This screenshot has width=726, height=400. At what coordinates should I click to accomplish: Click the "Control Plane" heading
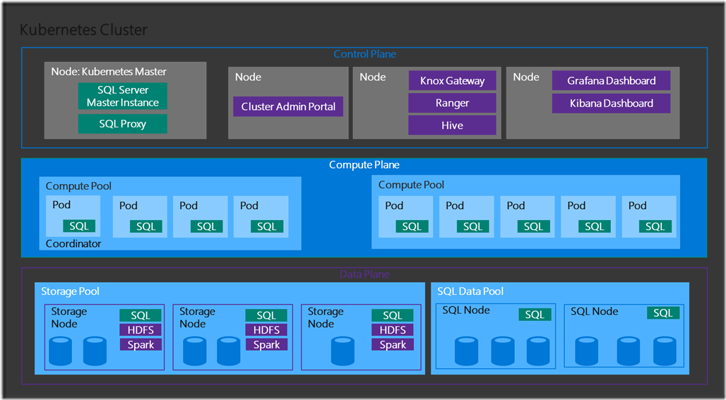(x=365, y=54)
